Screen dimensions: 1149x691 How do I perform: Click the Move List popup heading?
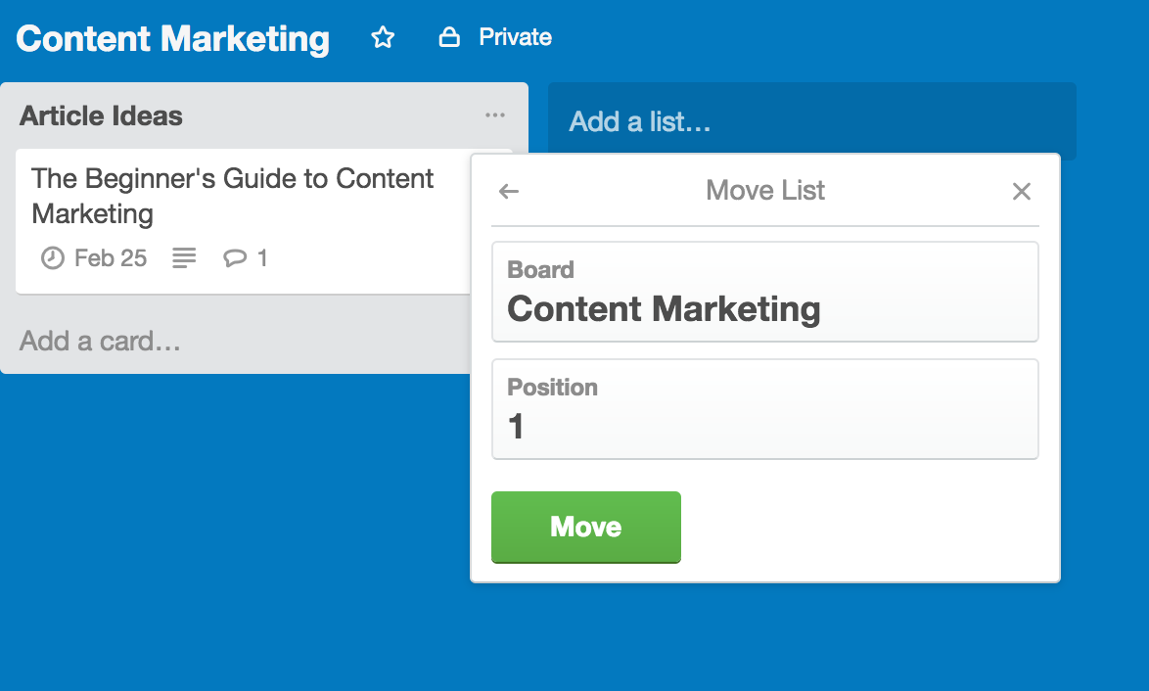(765, 191)
